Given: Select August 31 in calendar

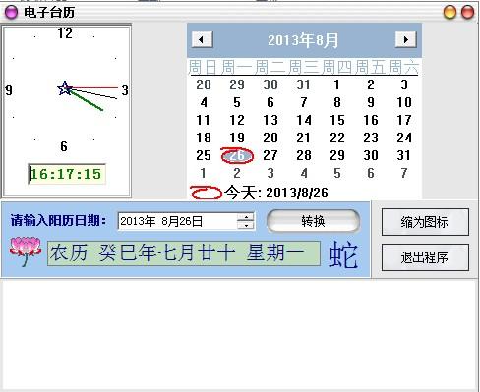Looking at the screenshot, I should tap(403, 155).
